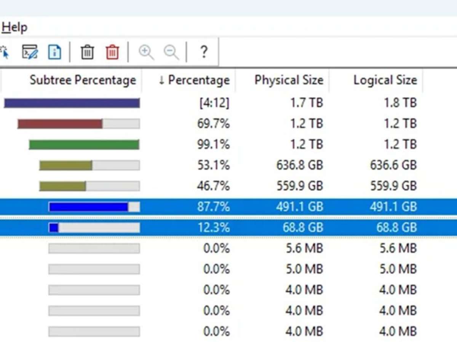Click the select cursor icon in toolbar
This screenshot has height=342, width=457.
pyautogui.click(x=5, y=52)
